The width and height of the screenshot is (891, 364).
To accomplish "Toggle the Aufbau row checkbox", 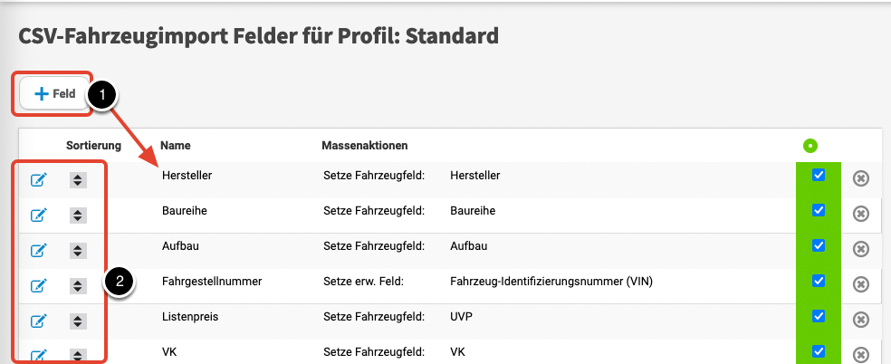I will tap(819, 245).
